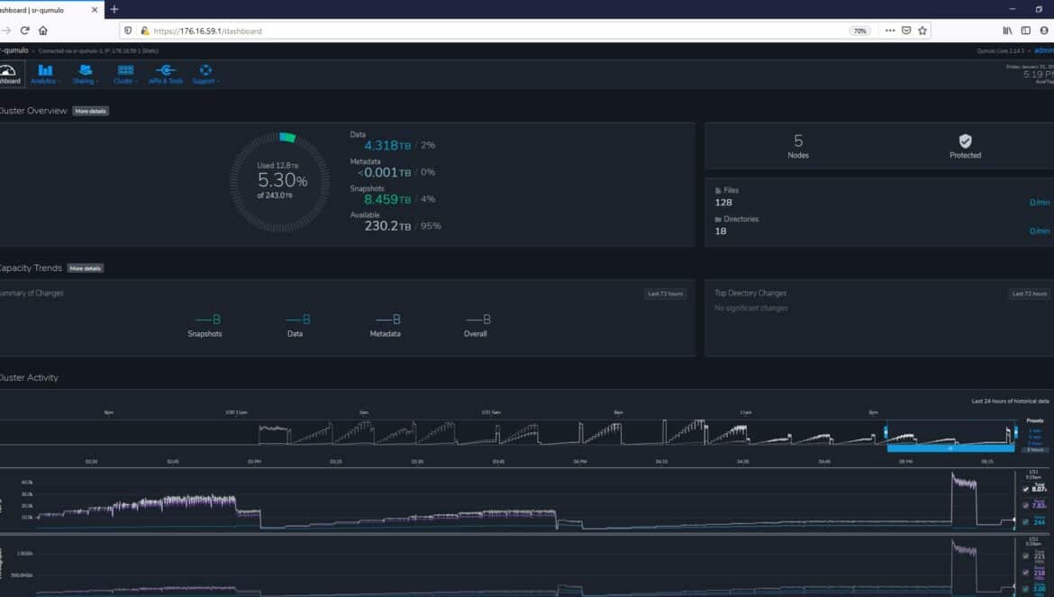This screenshot has width=1054, height=597.
Task: Toggle Firefox sidebar view icon
Action: (x=1026, y=31)
